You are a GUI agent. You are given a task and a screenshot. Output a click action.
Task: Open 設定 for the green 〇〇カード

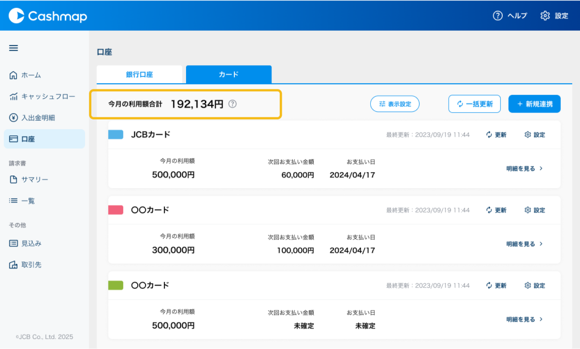pos(535,286)
